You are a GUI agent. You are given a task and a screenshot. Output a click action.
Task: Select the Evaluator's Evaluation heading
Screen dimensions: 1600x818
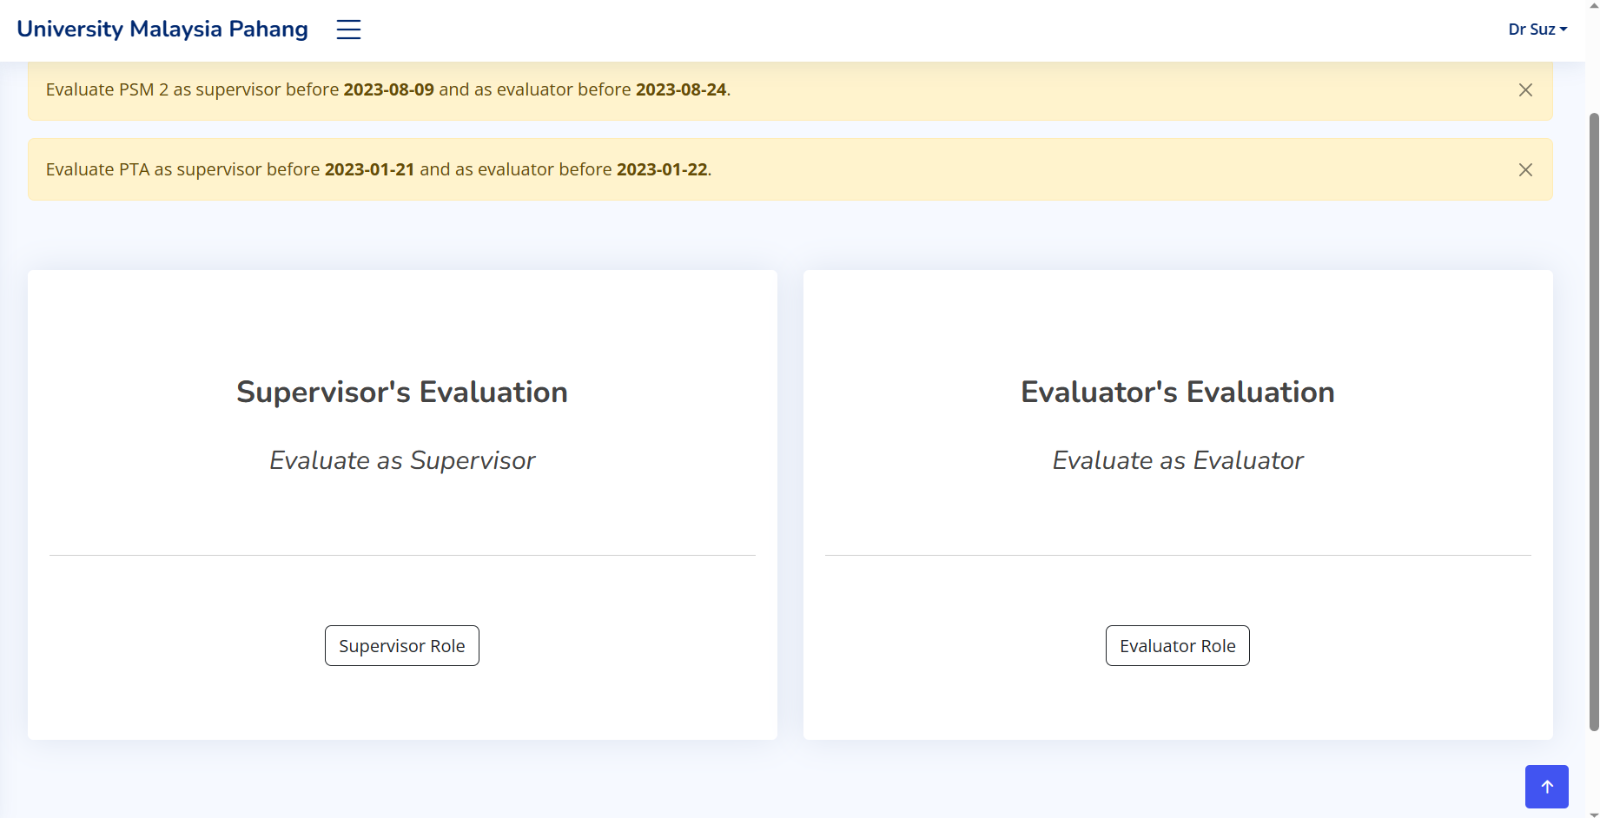click(x=1177, y=393)
